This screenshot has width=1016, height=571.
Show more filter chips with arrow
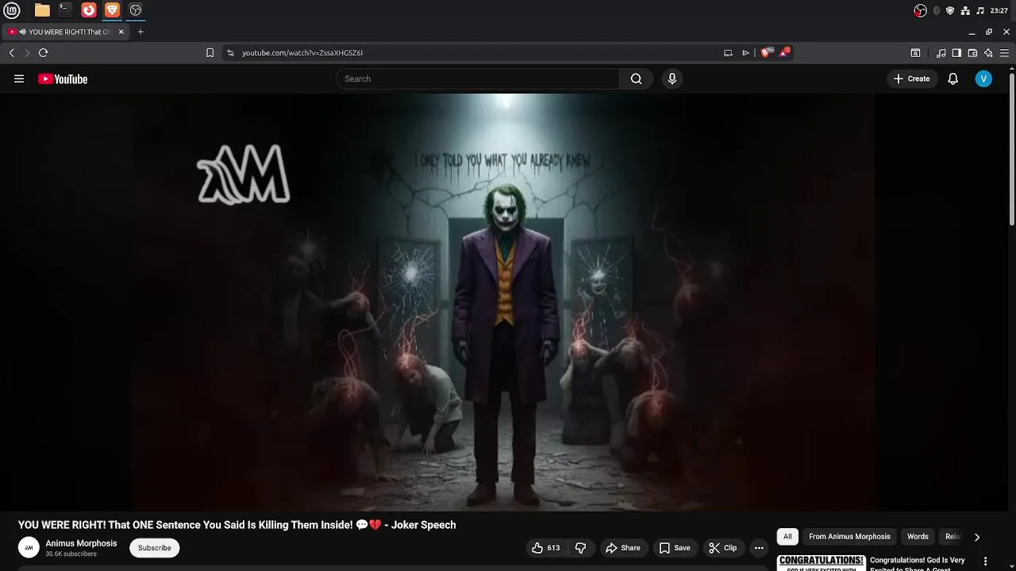click(977, 537)
